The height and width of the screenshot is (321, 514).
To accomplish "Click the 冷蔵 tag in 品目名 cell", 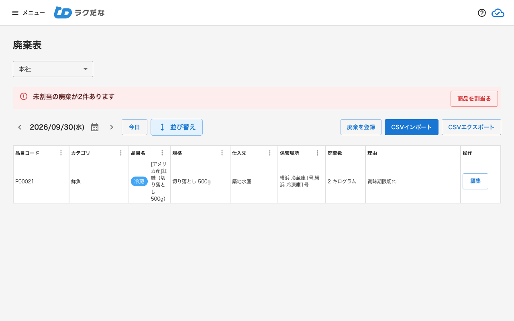I will coord(139,181).
